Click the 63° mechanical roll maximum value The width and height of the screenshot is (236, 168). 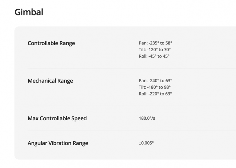click(168, 94)
